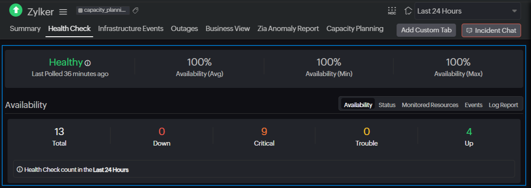This screenshot has width=531, height=188.
Task: Click the refresh icon beside time period
Action: [x=408, y=11]
